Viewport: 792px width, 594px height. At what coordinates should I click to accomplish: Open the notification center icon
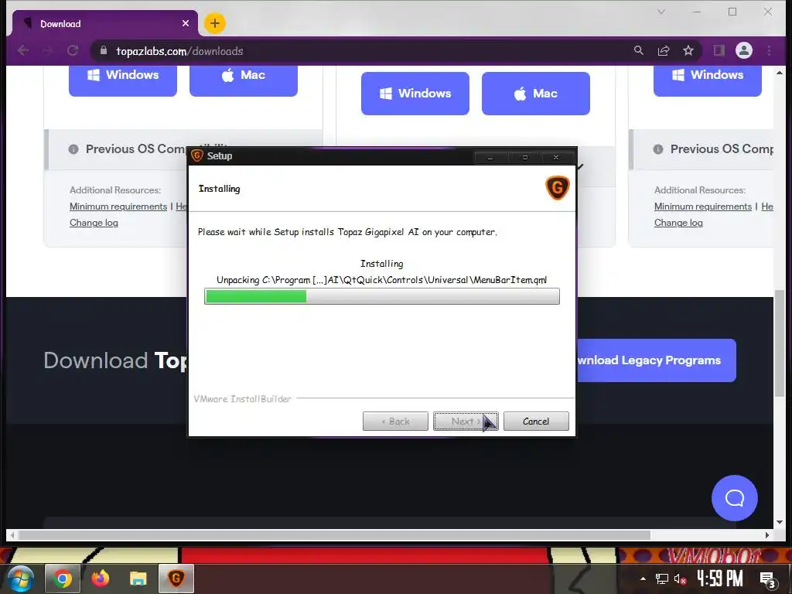tap(768, 579)
